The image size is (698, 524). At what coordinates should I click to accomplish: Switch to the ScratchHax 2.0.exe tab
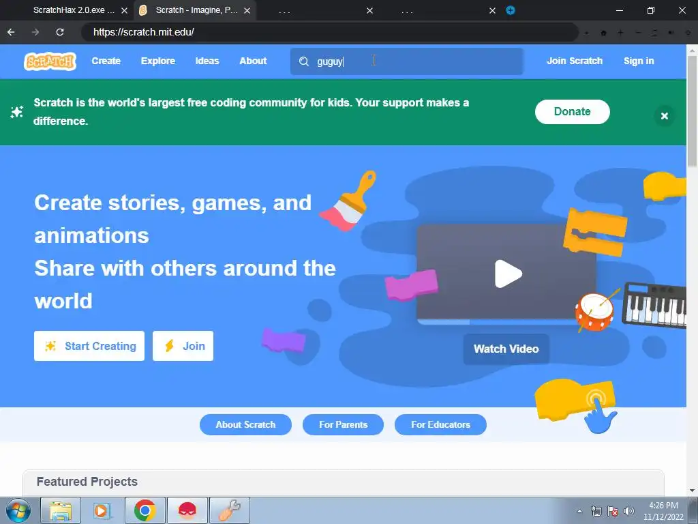tap(74, 10)
